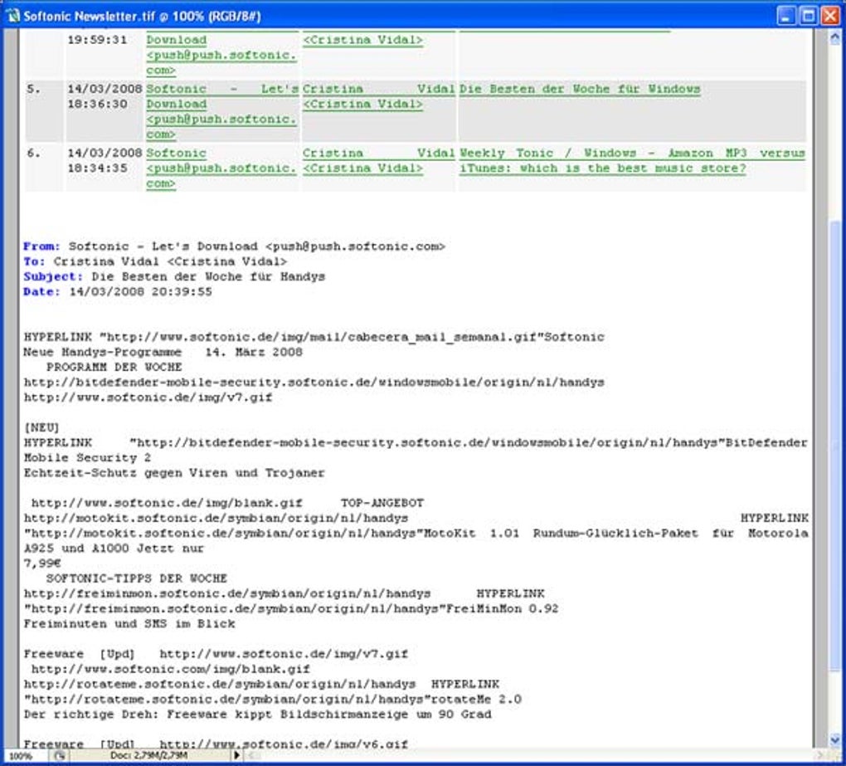Image resolution: width=846 pixels, height=766 pixels.
Task: Click the Doc: 2,79M/2,79M status readout
Action: 148,755
